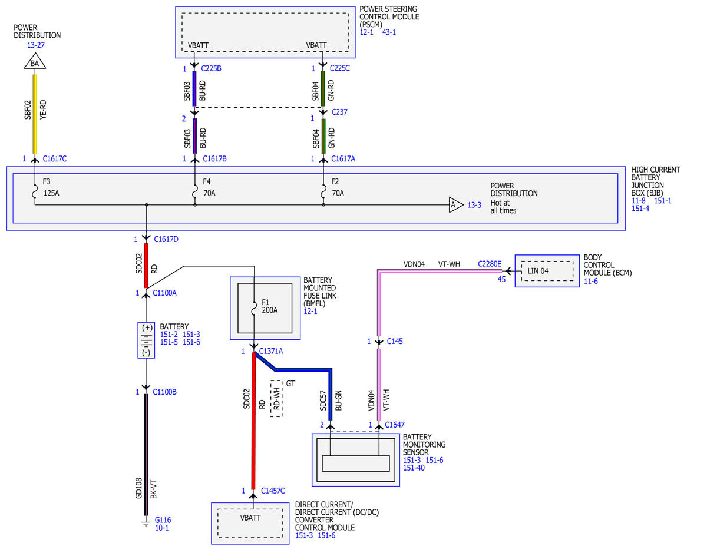Open connector C1617D
The height and width of the screenshot is (546, 707).
[x=166, y=239]
